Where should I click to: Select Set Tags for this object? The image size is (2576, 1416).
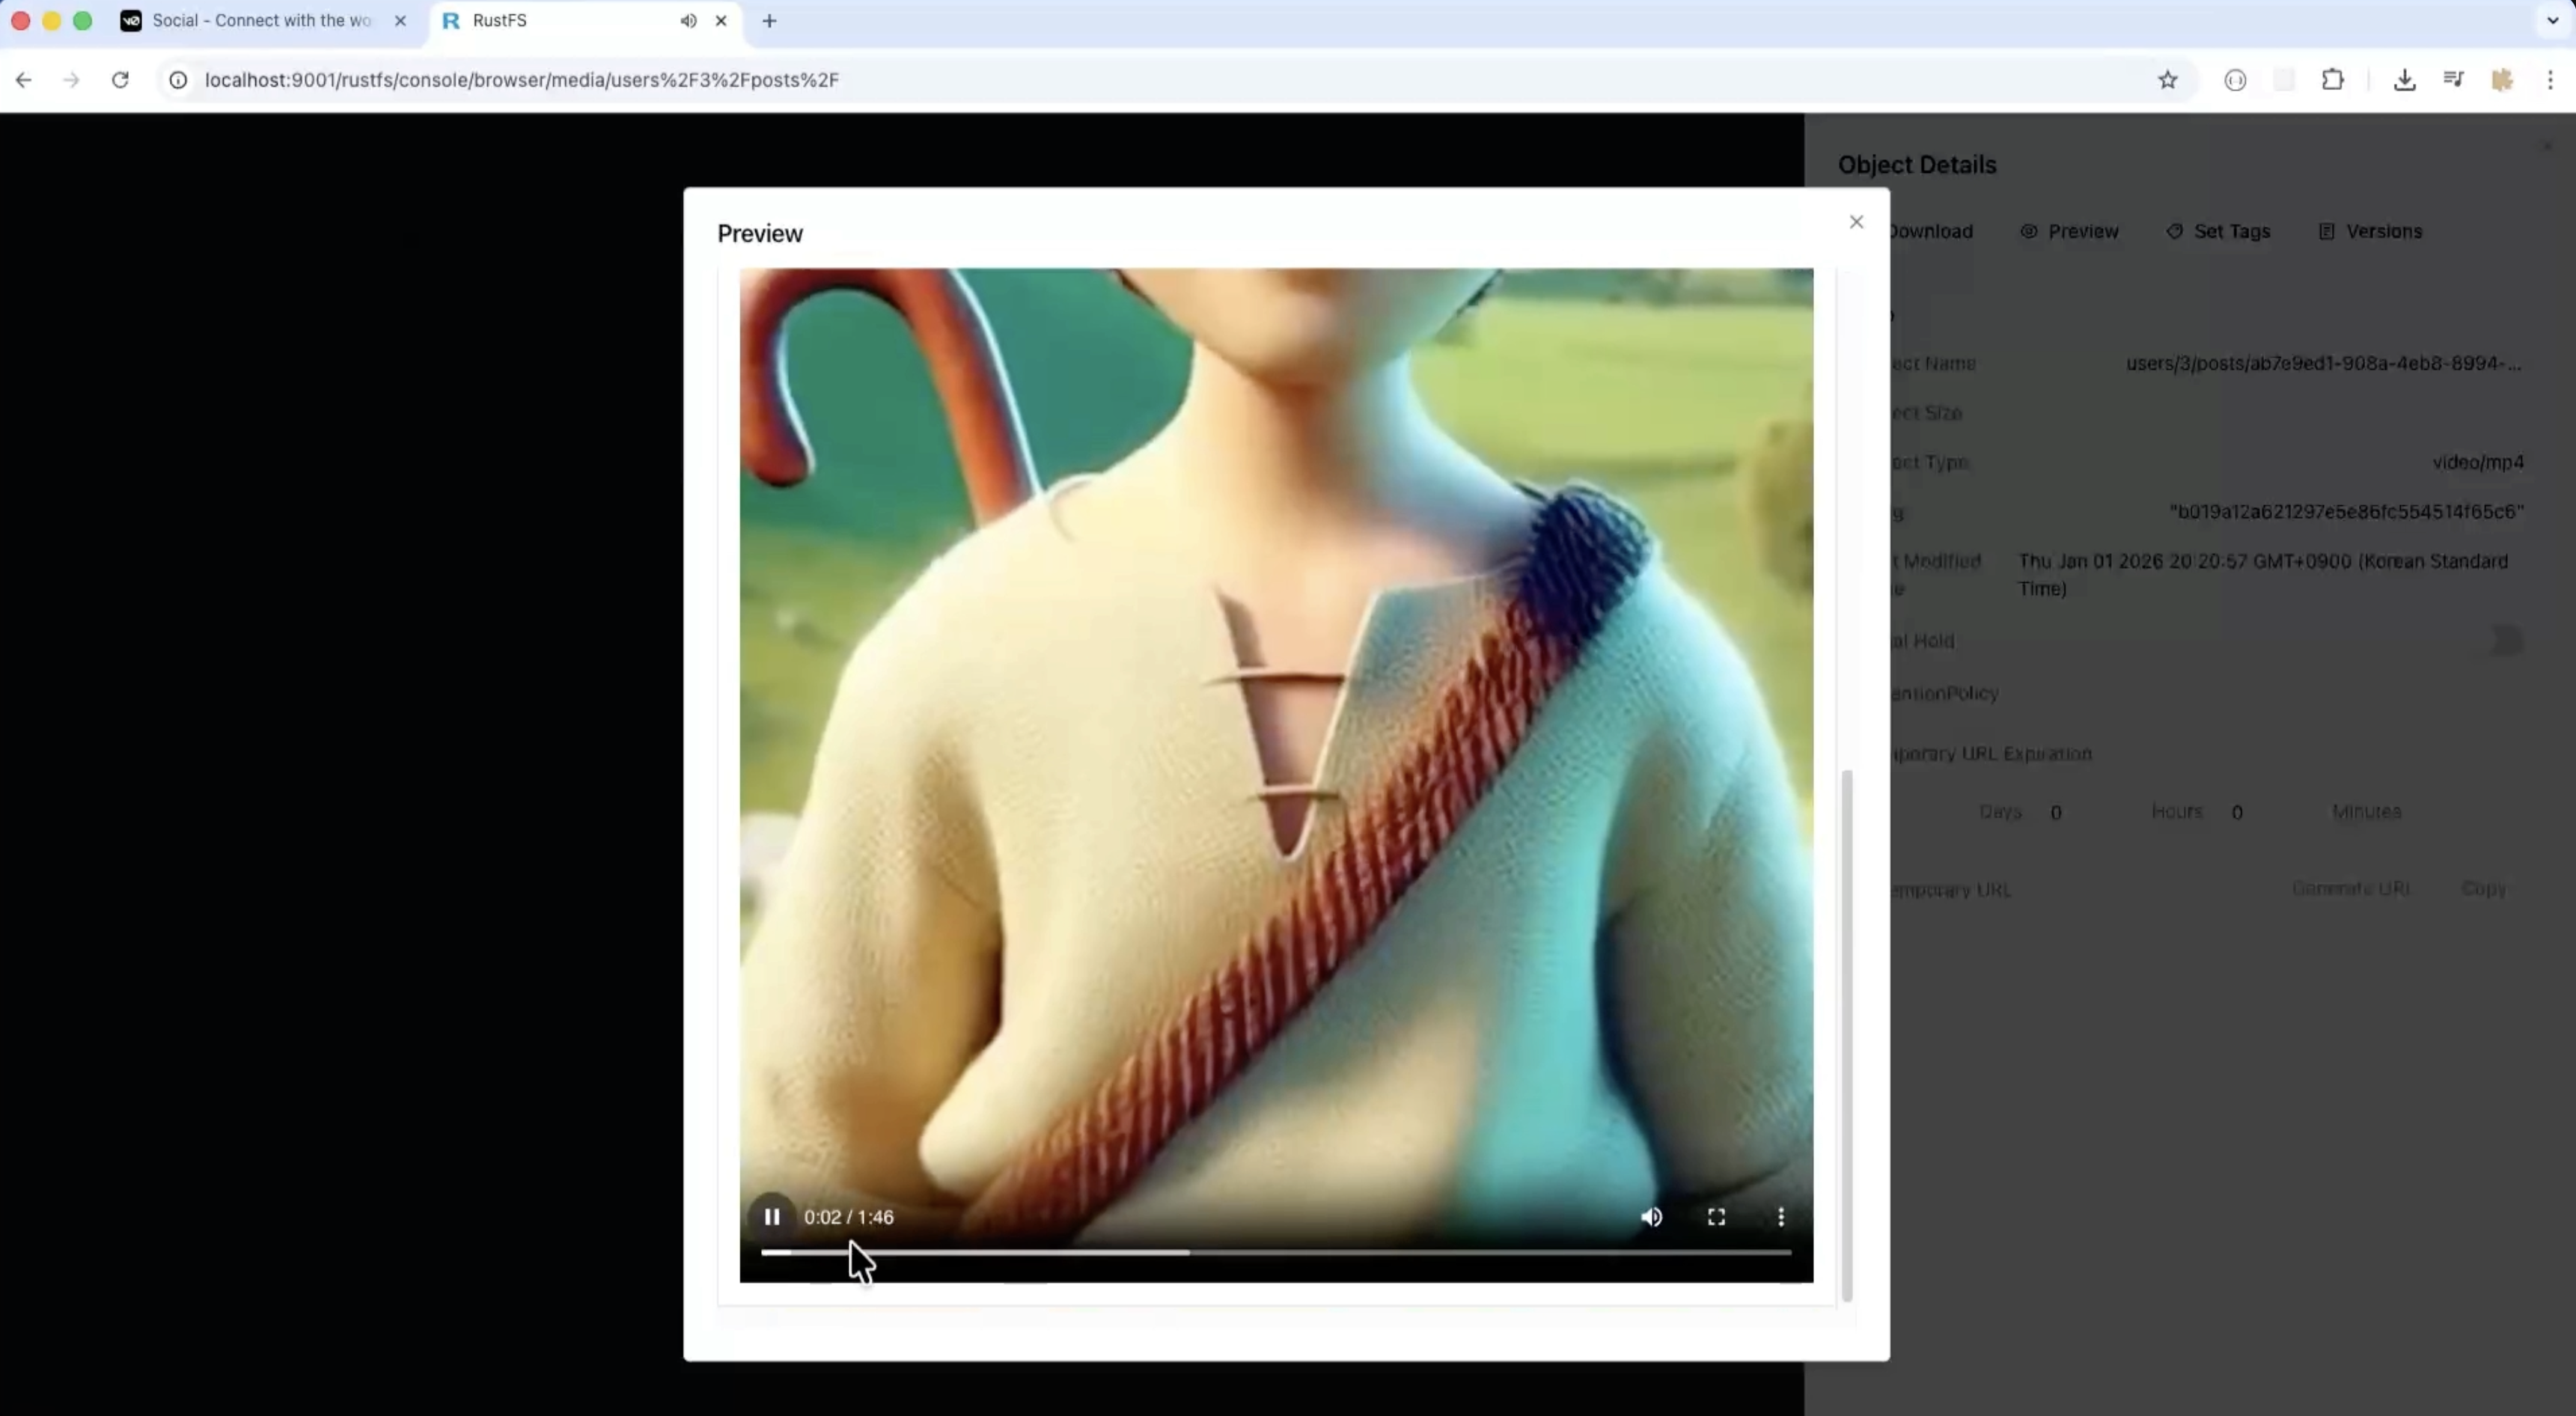click(2218, 231)
